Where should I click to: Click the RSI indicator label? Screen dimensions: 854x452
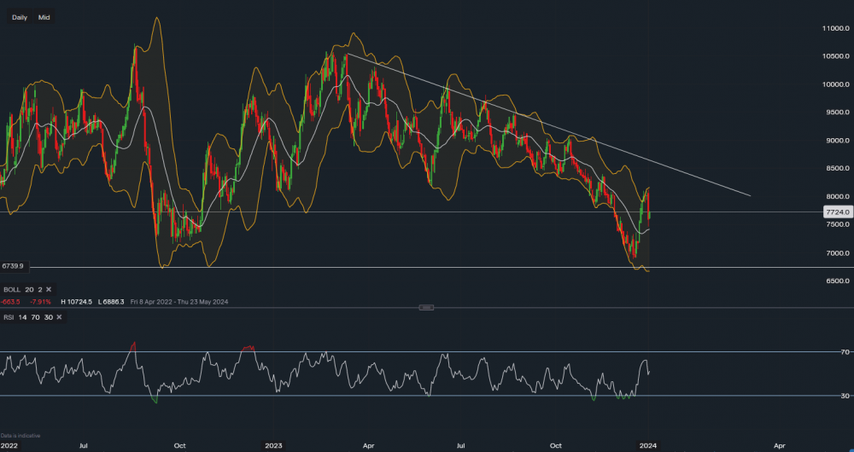point(9,317)
